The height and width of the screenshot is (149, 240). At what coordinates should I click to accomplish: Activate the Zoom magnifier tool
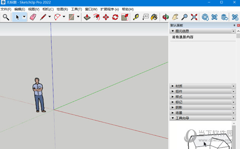pos(184,17)
